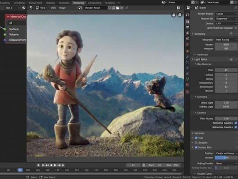The width and height of the screenshot is (238, 179).
Task: Click the Light Paths presets list icon
Action: coord(232,59)
